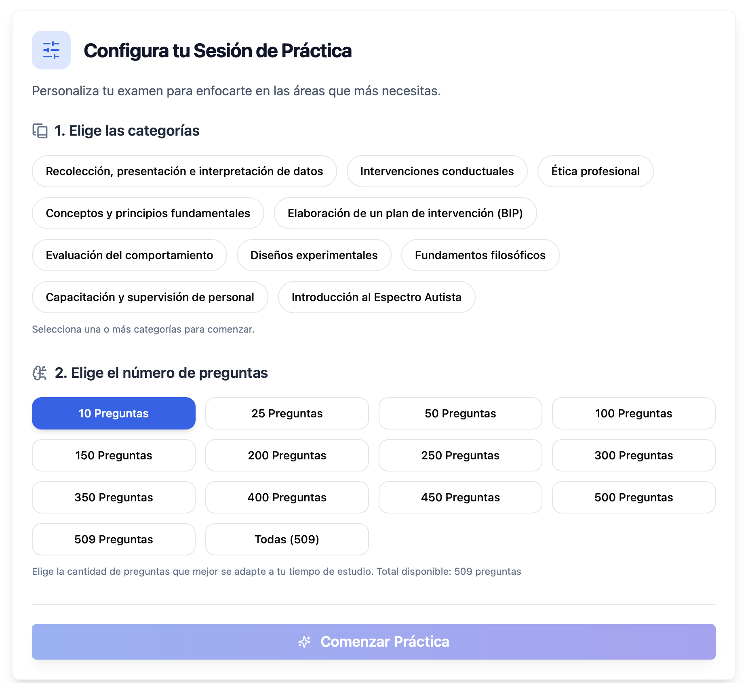Select Introducción al Espectro Autista
This screenshot has height=683, width=746.
[376, 297]
